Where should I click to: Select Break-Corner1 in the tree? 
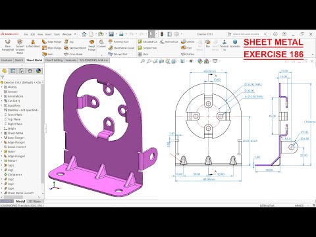pos(15,147)
